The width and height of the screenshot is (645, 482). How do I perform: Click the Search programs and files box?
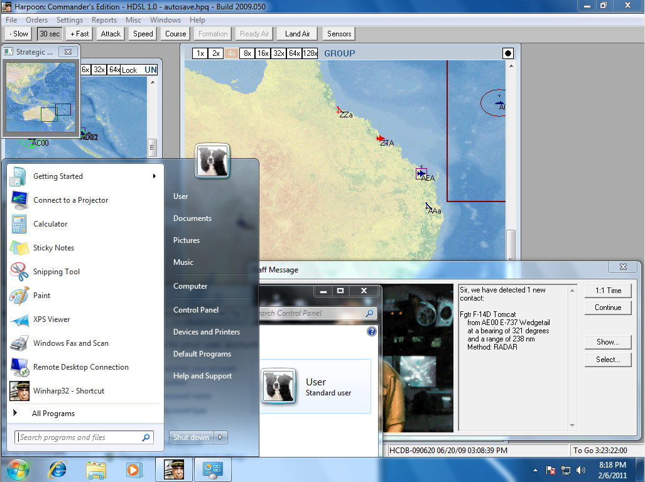(x=84, y=437)
